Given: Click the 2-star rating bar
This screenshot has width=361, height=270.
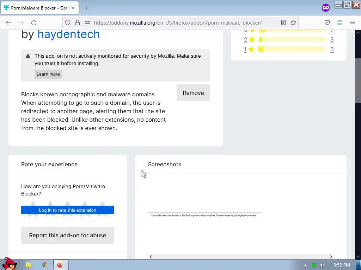Looking at the screenshot, I should click(x=292, y=39).
